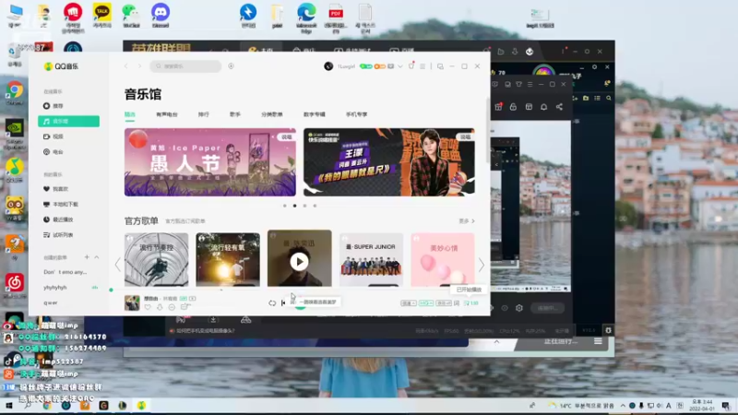Toggle the loop playback mode
Image resolution: width=738 pixels, height=415 pixels.
point(272,303)
